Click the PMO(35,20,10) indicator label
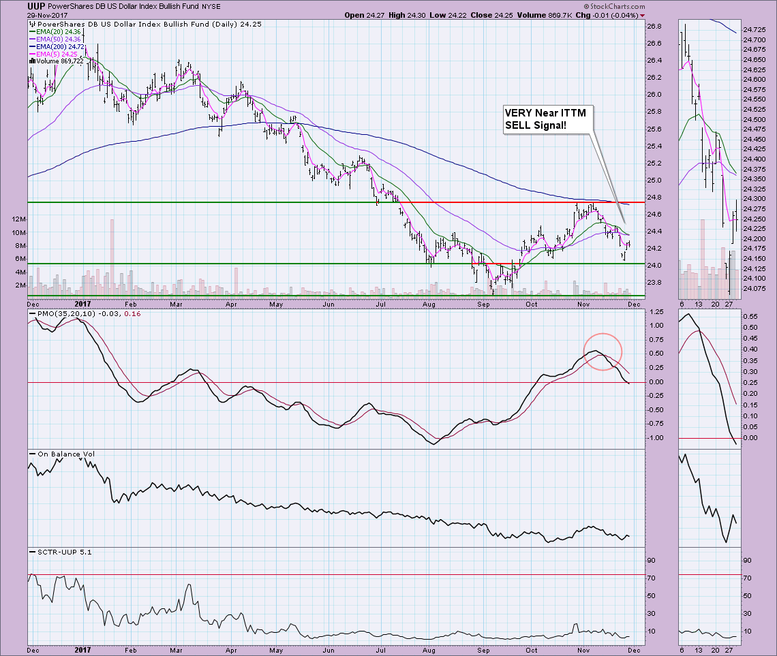777x656 pixels. pyautogui.click(x=65, y=314)
